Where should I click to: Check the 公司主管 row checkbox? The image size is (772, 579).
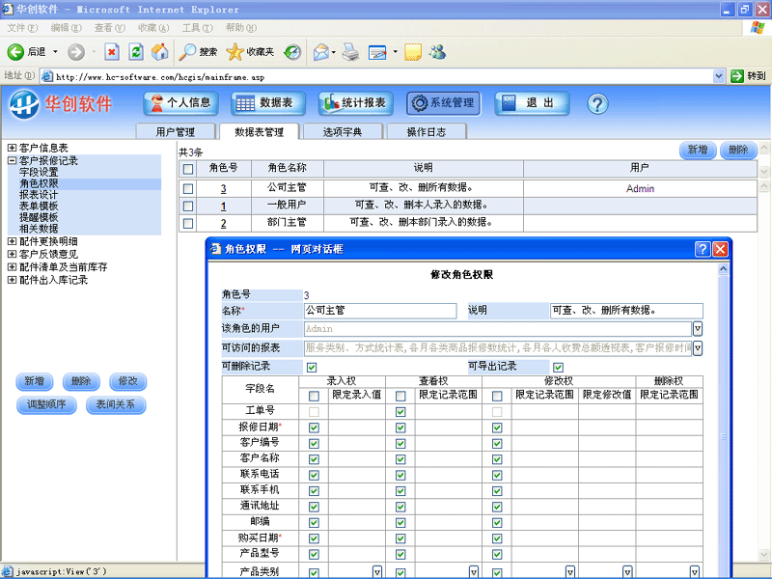tap(187, 188)
